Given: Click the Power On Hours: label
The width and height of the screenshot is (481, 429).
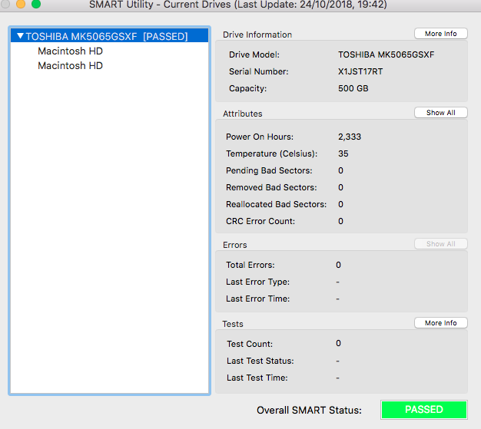Looking at the screenshot, I should 260,137.
